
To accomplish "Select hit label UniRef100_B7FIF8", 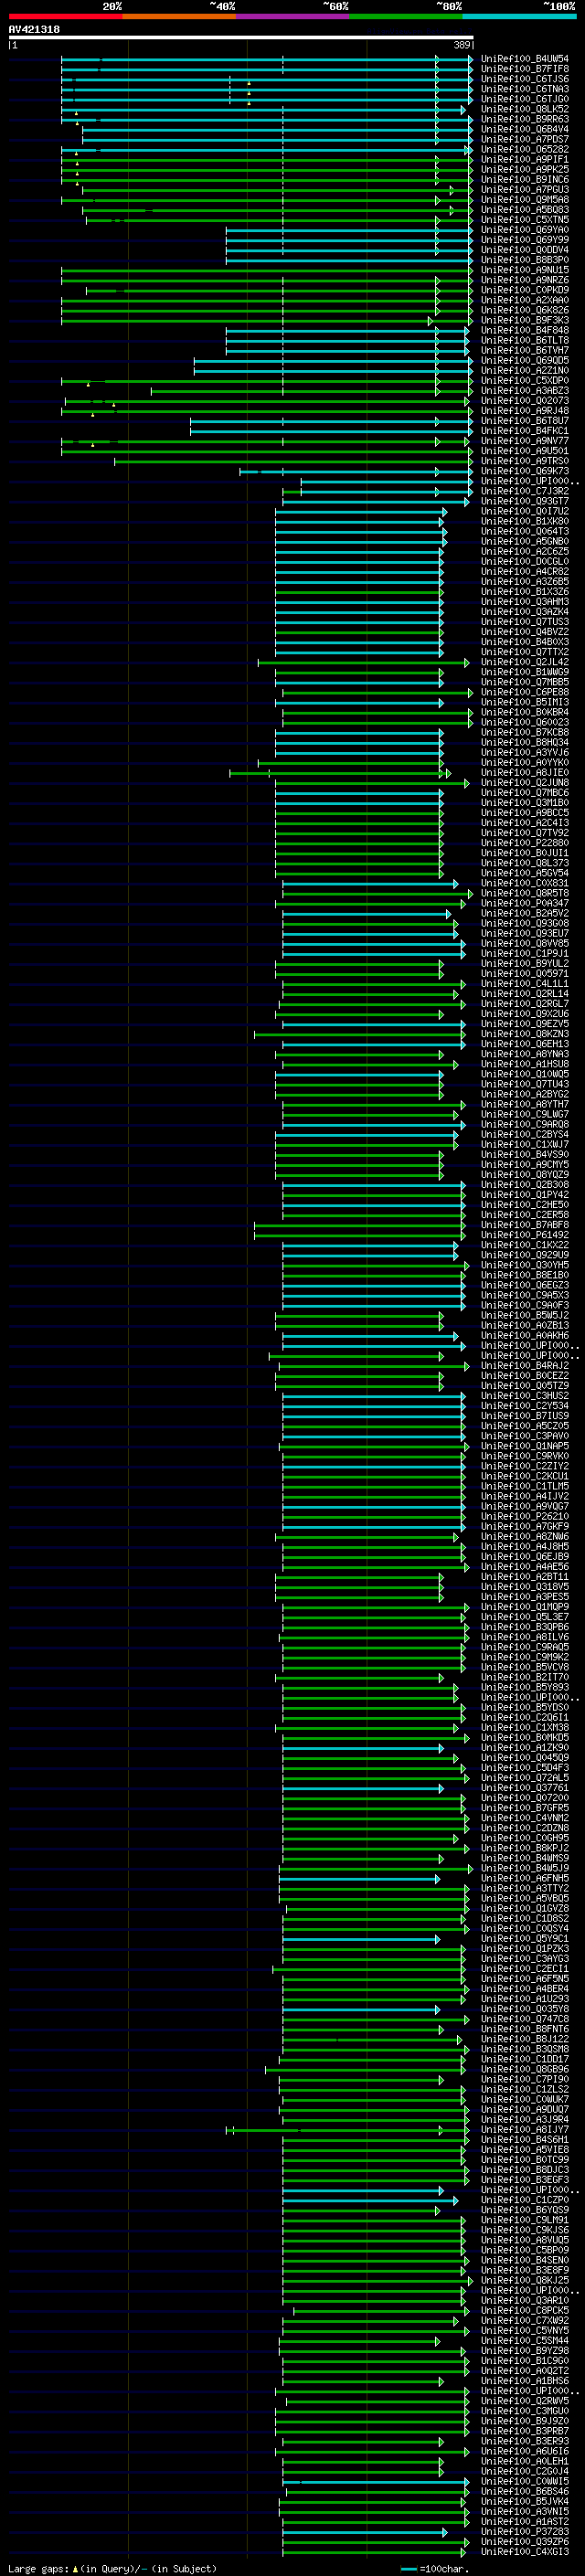I will coord(525,69).
